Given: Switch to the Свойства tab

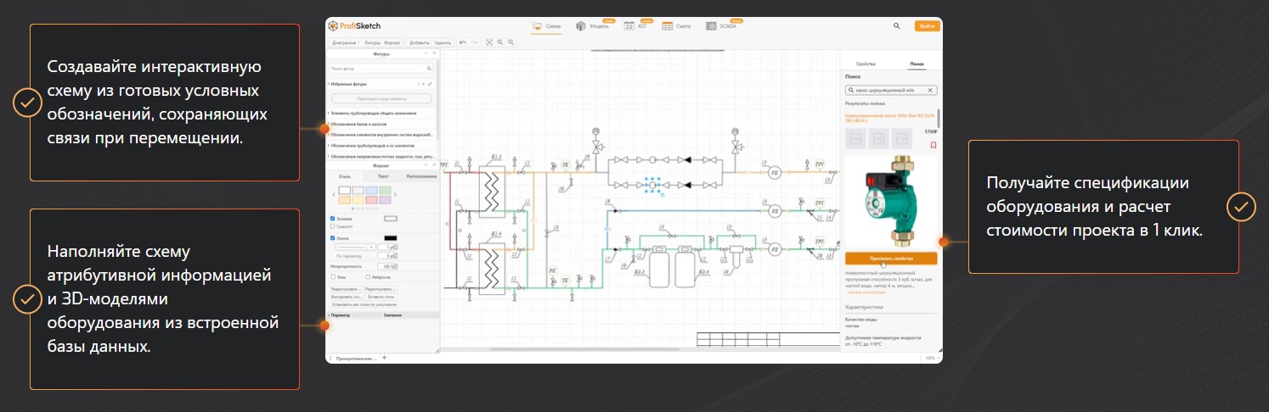Looking at the screenshot, I should (866, 64).
